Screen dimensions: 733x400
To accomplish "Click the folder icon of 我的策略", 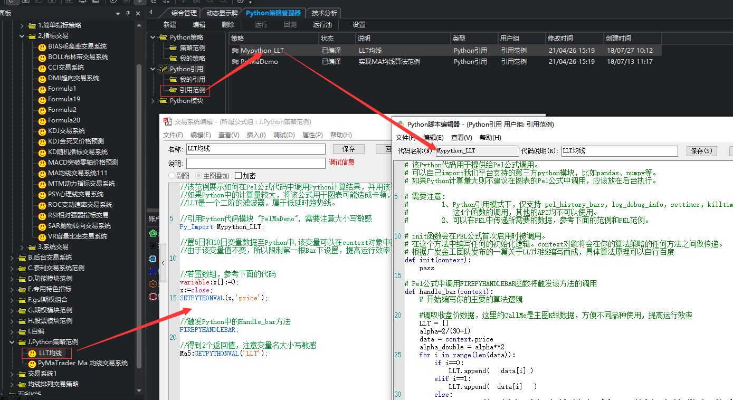I will click(173, 59).
